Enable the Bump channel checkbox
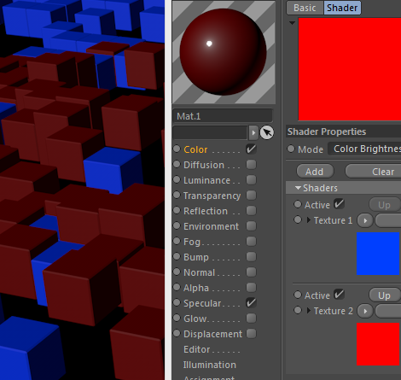401x380 pixels. [251, 257]
